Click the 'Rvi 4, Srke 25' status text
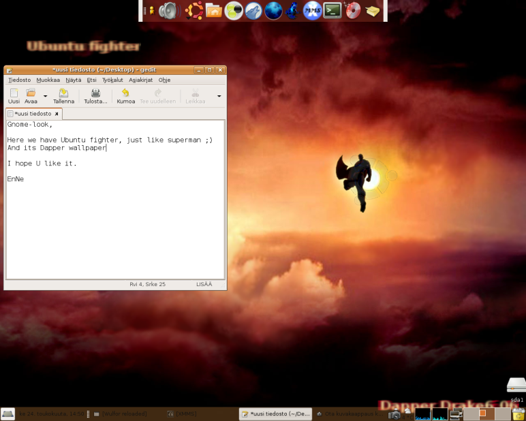The height and width of the screenshot is (421, 526). point(148,284)
